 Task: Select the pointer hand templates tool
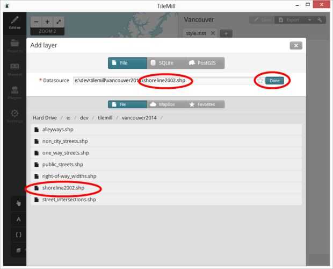[x=18, y=203]
